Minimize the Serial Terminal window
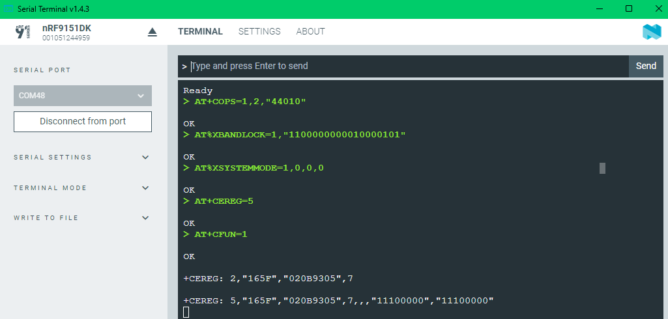Screen dimensions: 668x319 600,9
